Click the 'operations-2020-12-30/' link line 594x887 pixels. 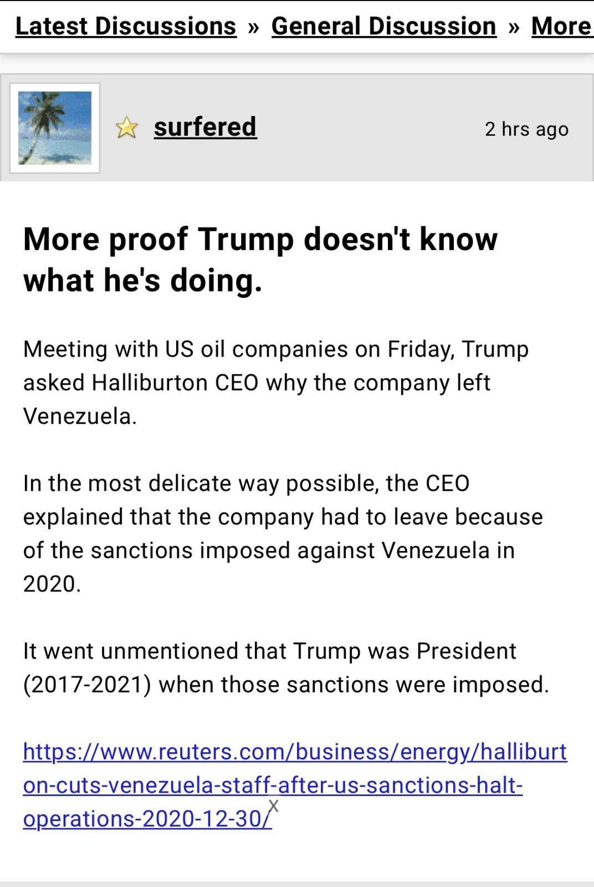click(x=147, y=819)
